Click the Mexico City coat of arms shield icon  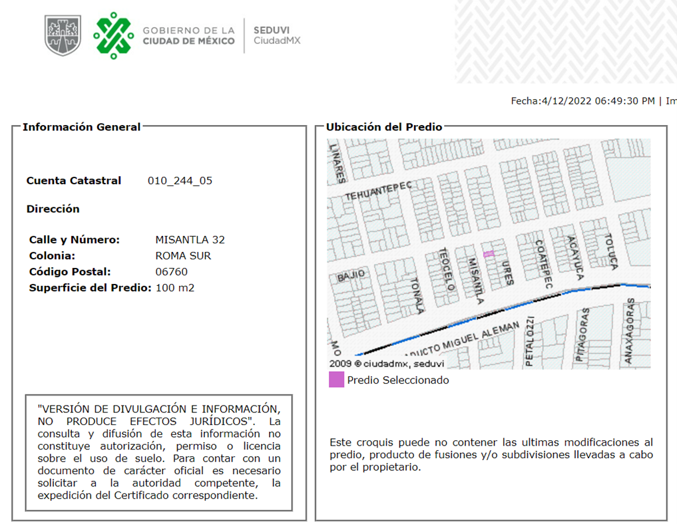63,35
